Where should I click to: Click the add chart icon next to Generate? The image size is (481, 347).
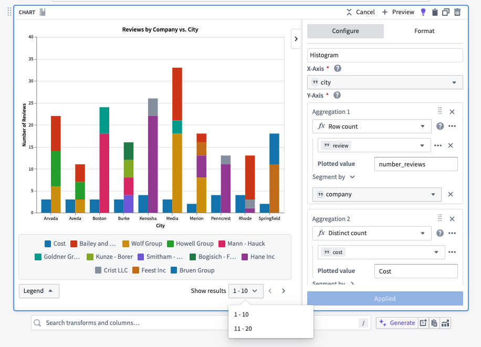coord(445,323)
